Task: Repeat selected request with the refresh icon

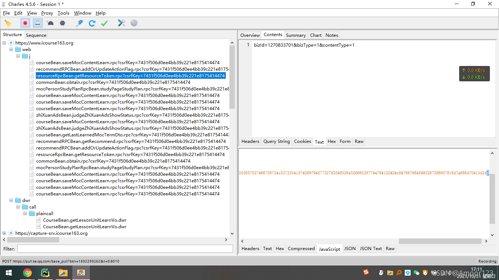Action: [x=92, y=23]
